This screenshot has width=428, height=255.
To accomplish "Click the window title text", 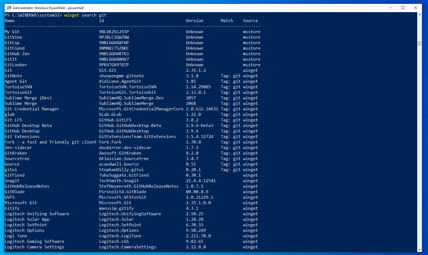I will pyautogui.click(x=48, y=8).
